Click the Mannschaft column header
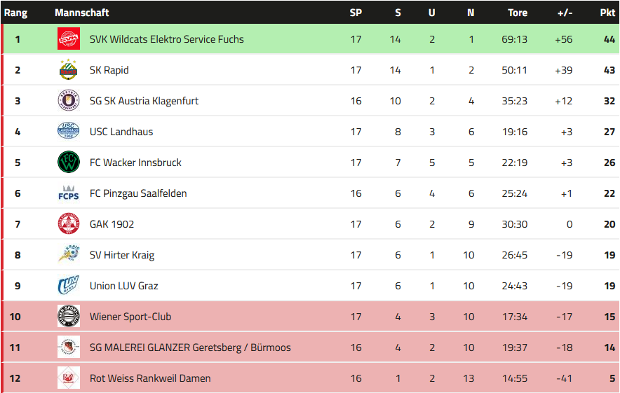The height and width of the screenshot is (393, 620). [81, 13]
